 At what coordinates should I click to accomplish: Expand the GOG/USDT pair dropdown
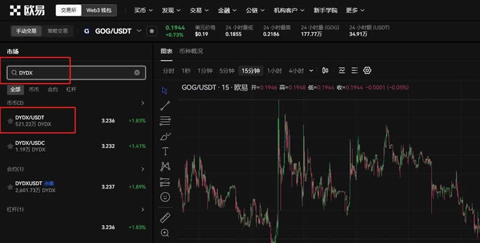(139, 31)
